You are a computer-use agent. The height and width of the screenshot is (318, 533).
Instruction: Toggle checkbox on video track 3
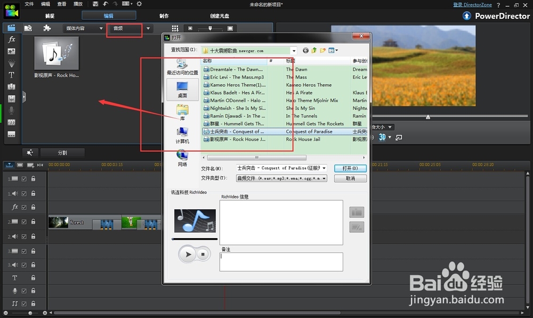coord(24,251)
